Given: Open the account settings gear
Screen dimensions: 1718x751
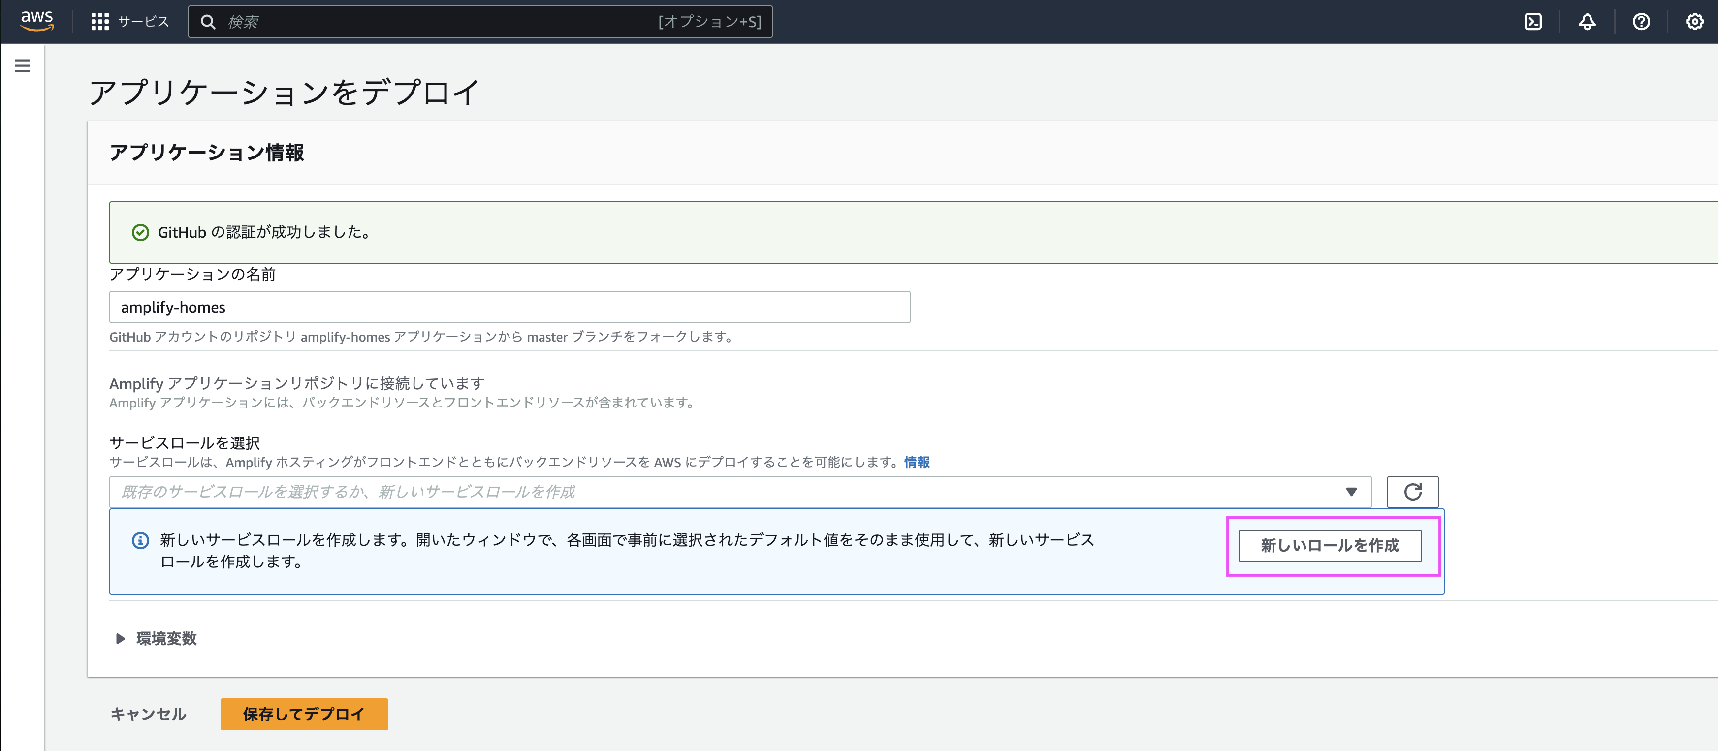Looking at the screenshot, I should click(1695, 21).
